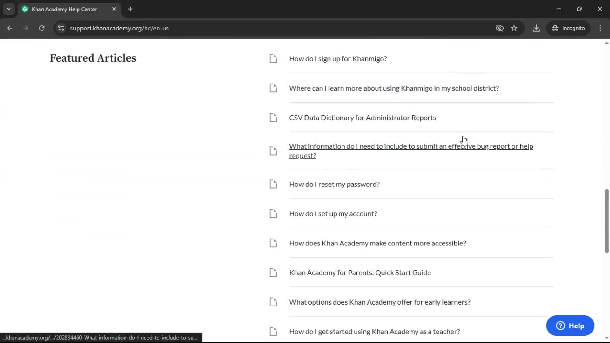Minimize the browser window
This screenshot has height=343, width=610.
[559, 9]
